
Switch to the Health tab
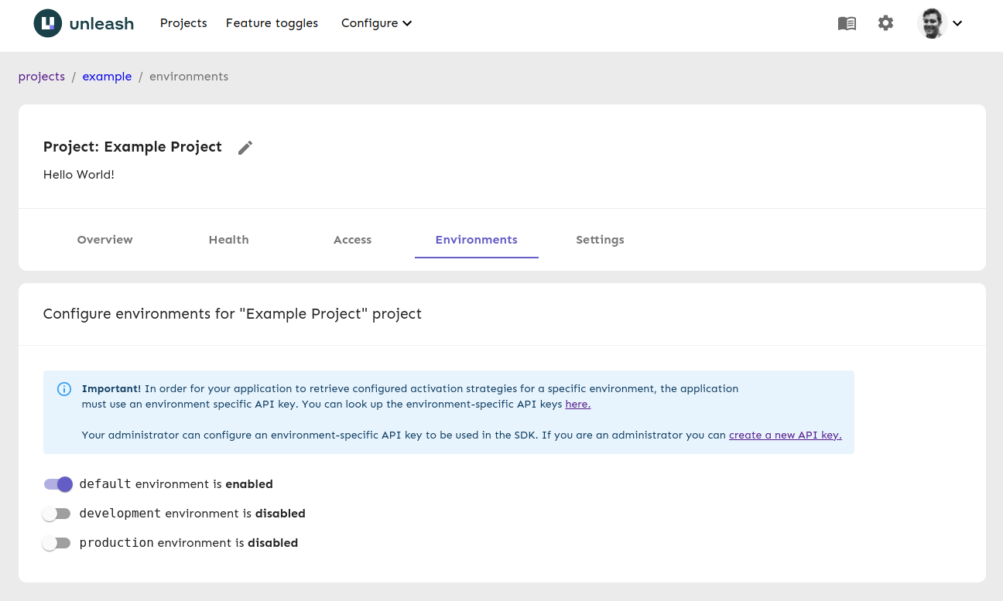tap(228, 240)
